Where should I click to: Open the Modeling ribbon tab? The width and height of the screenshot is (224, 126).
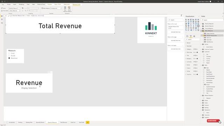click(x=21, y=5)
